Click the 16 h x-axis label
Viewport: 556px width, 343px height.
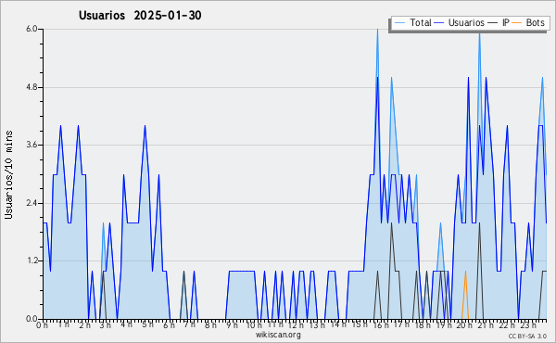tap(381, 325)
